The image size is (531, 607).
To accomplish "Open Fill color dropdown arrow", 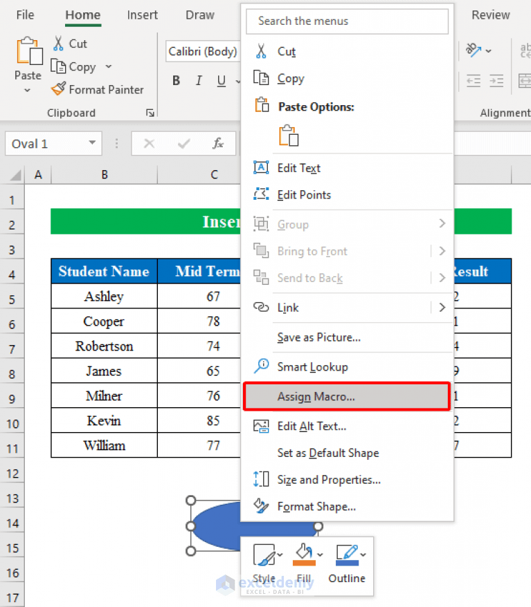I will tap(320, 554).
